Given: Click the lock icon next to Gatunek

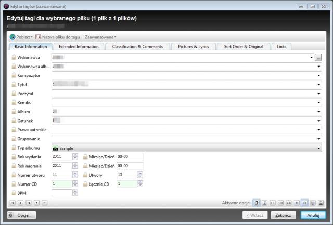Looking at the screenshot, I should tap(14, 121).
